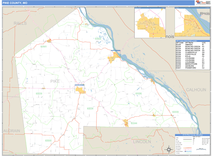
Task: Click the Eolia city marker near 63344
Action: click(x=126, y=123)
